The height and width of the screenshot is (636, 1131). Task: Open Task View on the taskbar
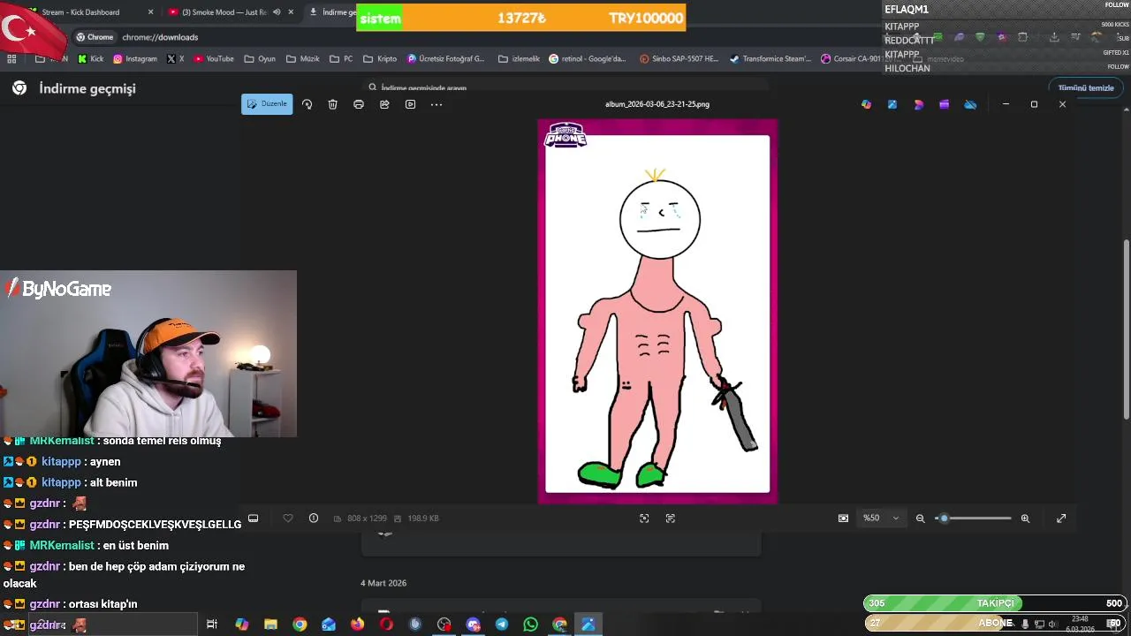click(x=212, y=625)
